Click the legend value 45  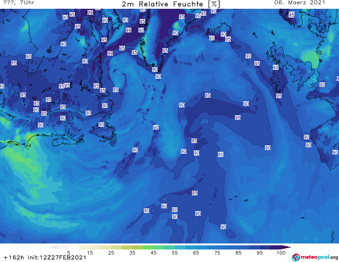pos(154,253)
